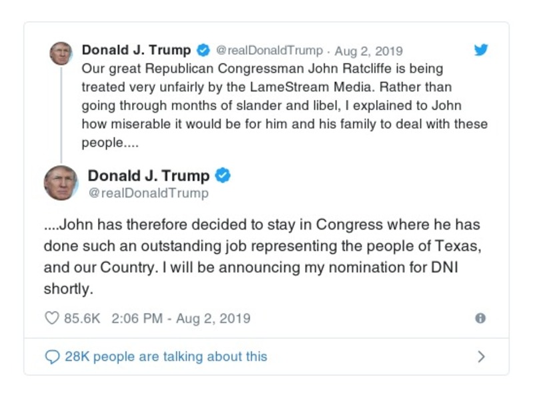Image resolution: width=533 pixels, height=397 pixels.
Task: Click the tweet text starting "....John has therefore"
Action: (261, 256)
